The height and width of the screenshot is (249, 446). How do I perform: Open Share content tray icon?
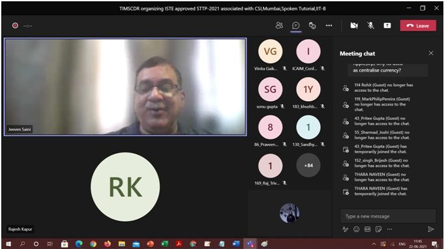tap(387, 25)
